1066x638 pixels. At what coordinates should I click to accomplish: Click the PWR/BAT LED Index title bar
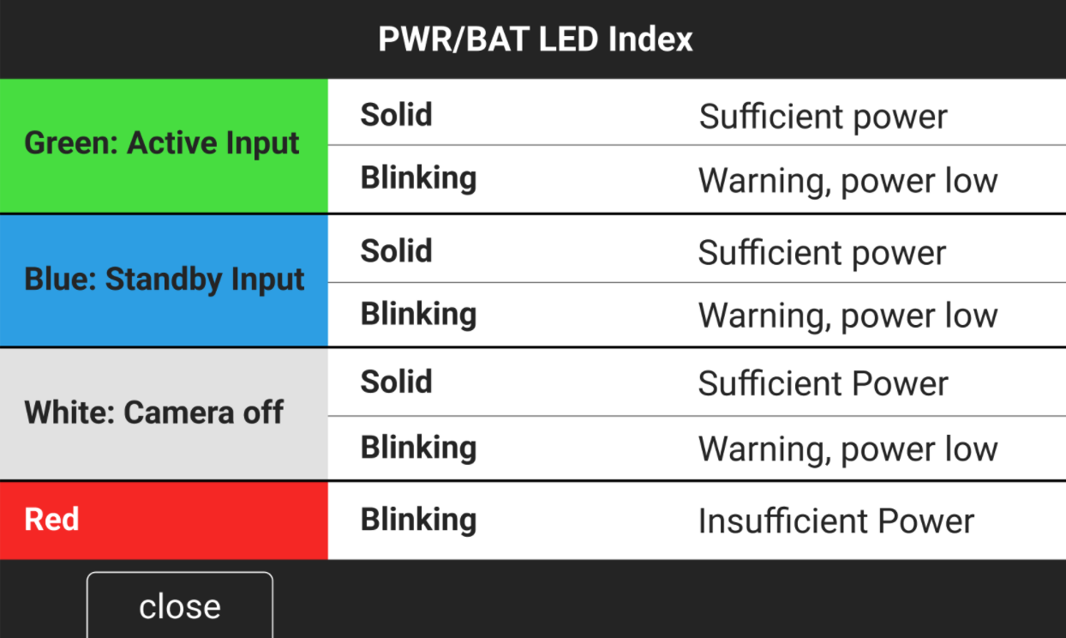533,39
